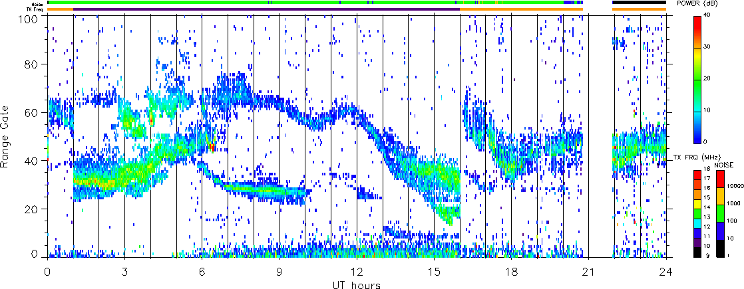Screen dimensions: 744x289
Task: Click the '21' tick on UT hours axis
Action: click(x=589, y=272)
